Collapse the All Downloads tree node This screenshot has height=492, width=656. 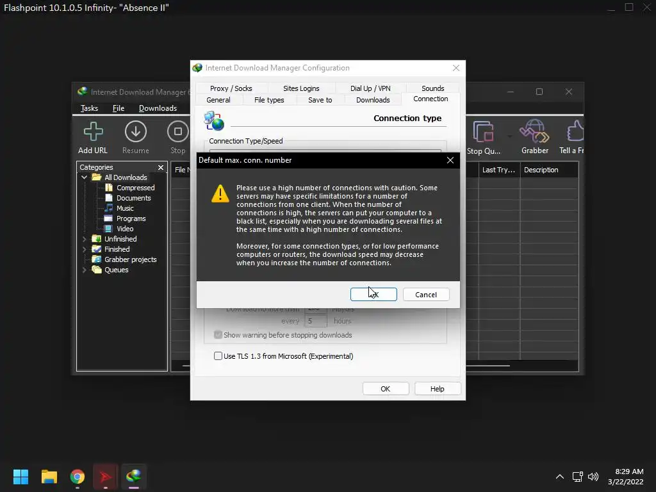click(x=84, y=177)
